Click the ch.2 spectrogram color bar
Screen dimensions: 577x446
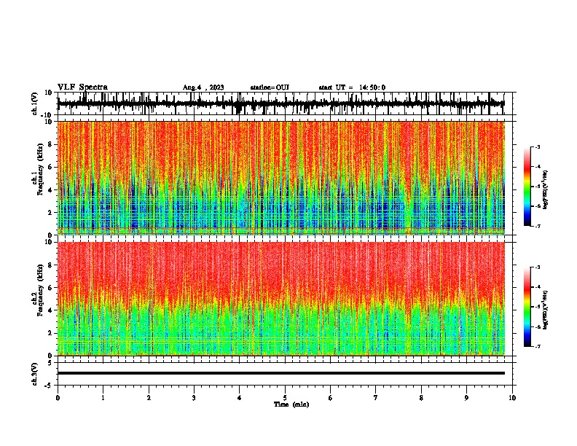(x=527, y=307)
